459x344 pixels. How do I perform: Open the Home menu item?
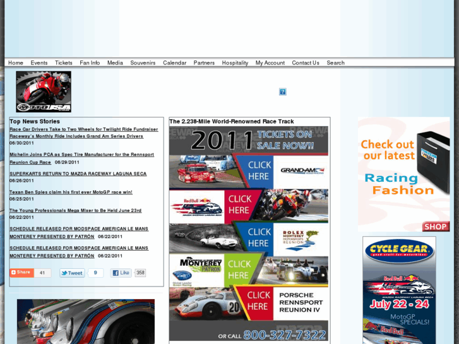pos(16,62)
